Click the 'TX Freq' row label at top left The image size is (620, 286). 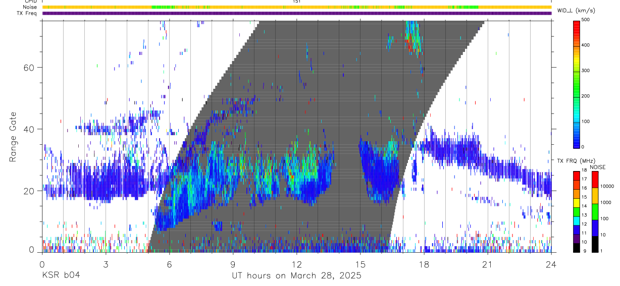coord(26,13)
